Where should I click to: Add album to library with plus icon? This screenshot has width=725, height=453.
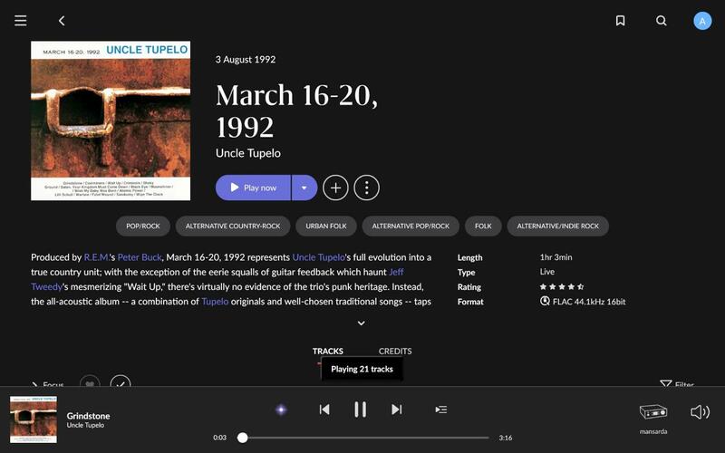click(335, 188)
